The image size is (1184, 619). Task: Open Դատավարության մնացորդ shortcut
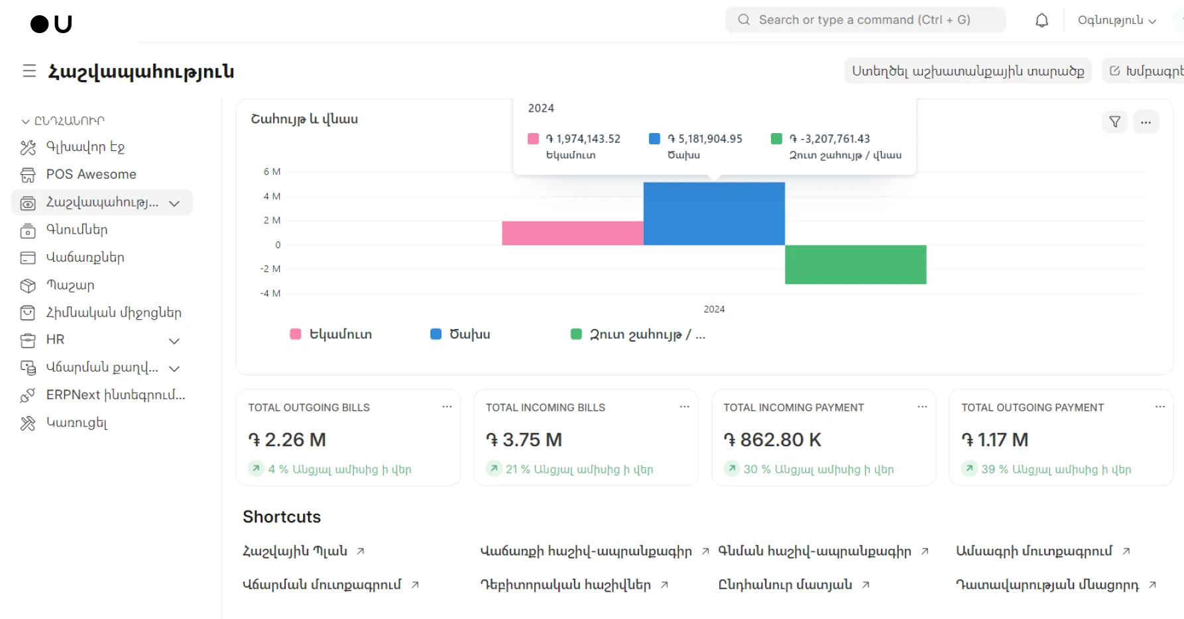click(1047, 585)
